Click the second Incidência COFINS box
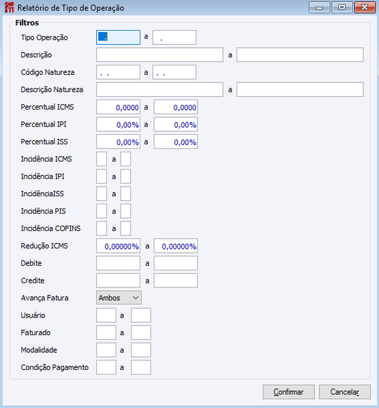Viewport: 379px width, 408px height. [125, 228]
